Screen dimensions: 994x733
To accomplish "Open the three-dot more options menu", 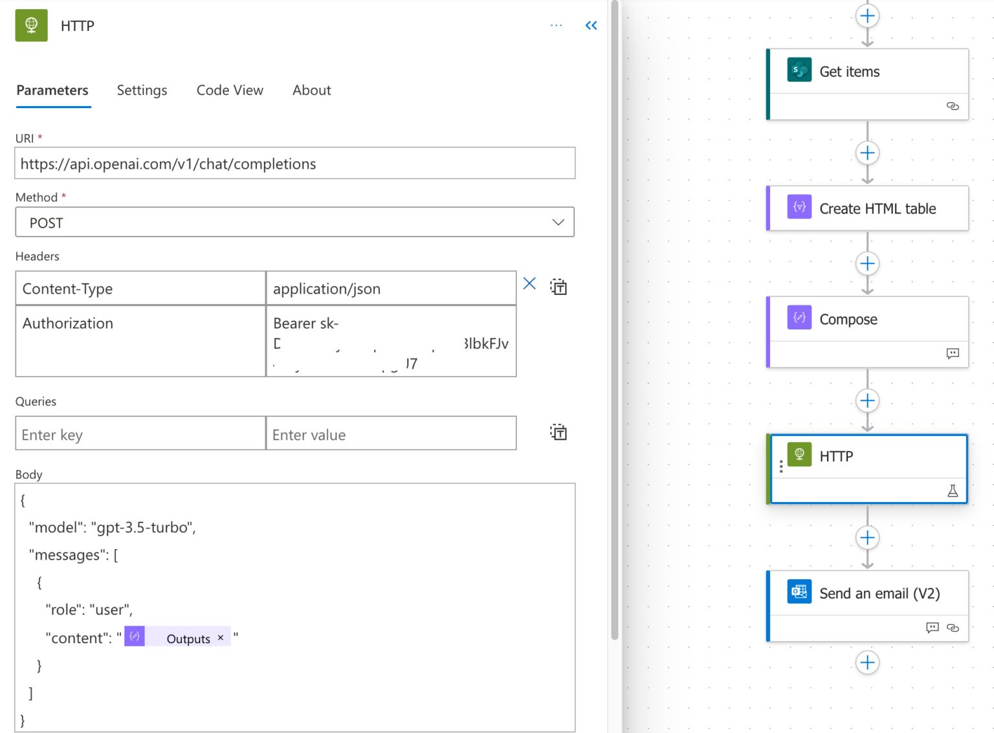I will pos(557,25).
